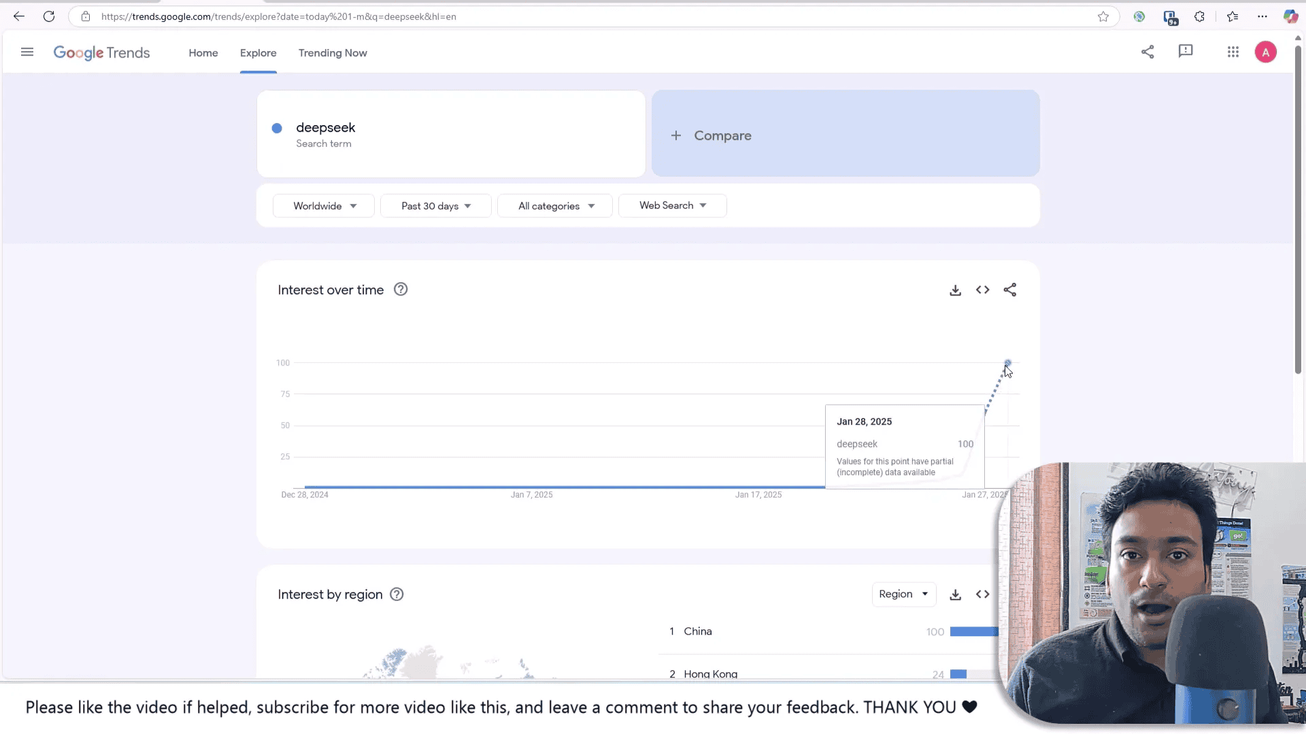Embed Interest over time chart
1306x734 pixels.
click(x=983, y=290)
